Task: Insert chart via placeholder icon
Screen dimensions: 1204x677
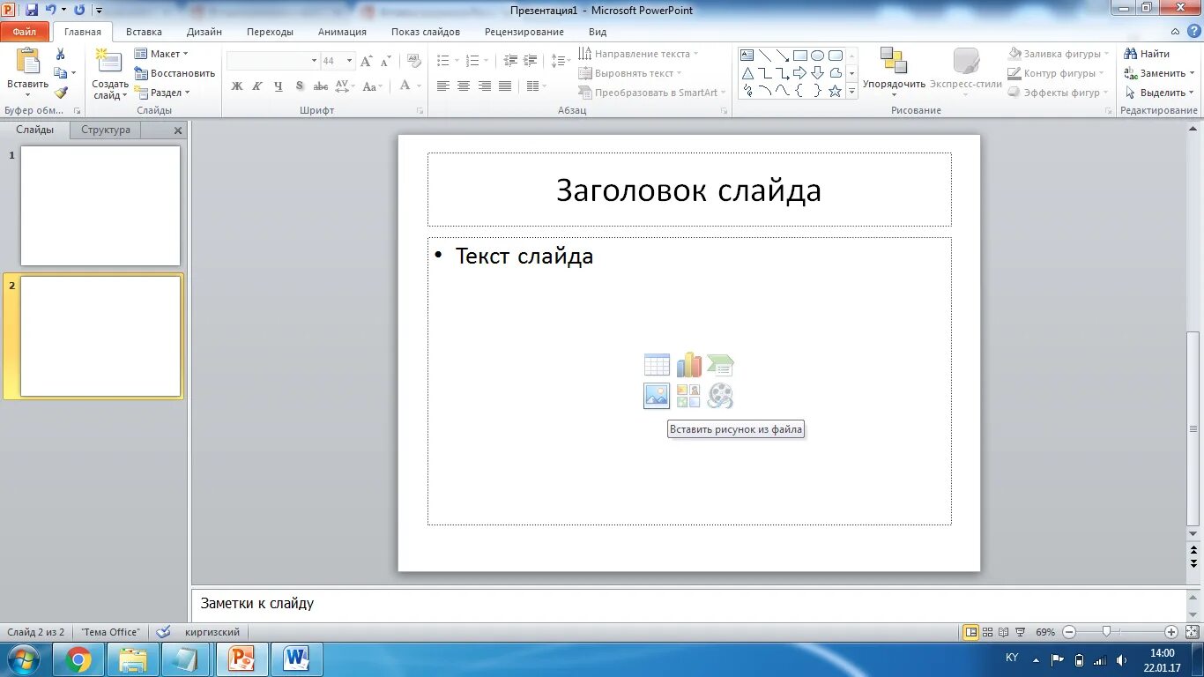Action: point(688,365)
